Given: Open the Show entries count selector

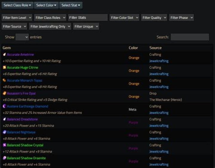Looking at the screenshot, I should tap(22, 37).
